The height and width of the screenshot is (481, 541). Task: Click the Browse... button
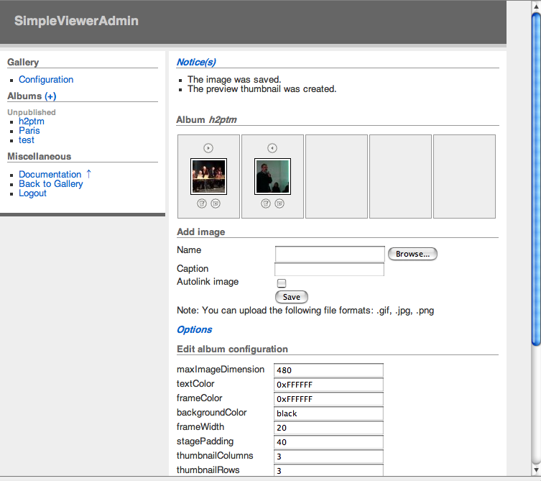tap(412, 254)
